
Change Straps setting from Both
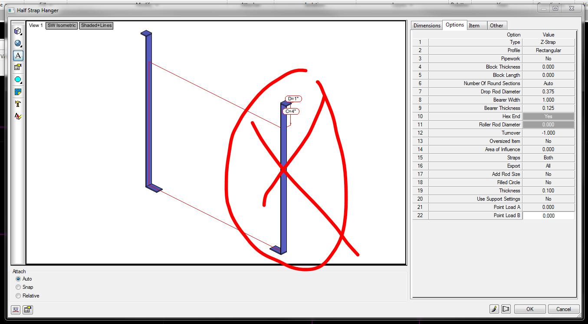click(x=548, y=157)
